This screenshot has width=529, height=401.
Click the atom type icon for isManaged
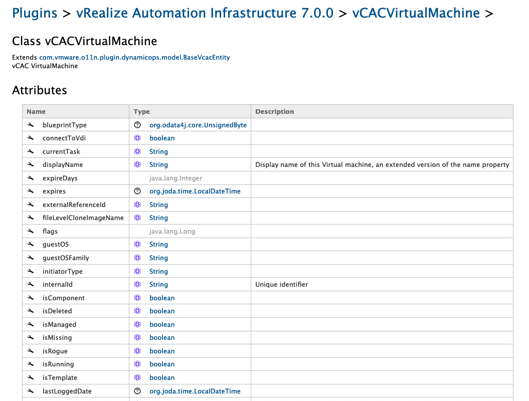137,325
